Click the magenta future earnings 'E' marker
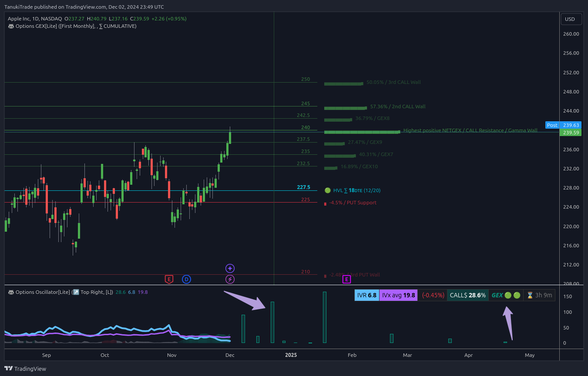Image resolution: width=588 pixels, height=376 pixels. (346, 280)
